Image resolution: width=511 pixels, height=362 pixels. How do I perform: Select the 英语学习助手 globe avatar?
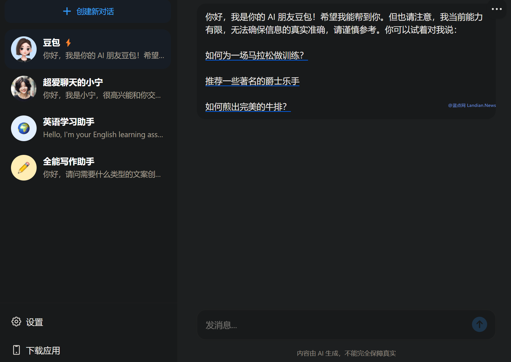(x=24, y=128)
